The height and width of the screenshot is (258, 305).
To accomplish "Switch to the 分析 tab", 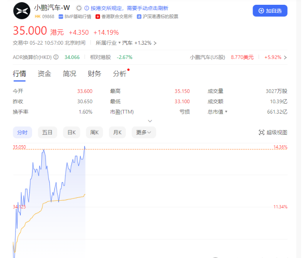I will pos(120,74).
